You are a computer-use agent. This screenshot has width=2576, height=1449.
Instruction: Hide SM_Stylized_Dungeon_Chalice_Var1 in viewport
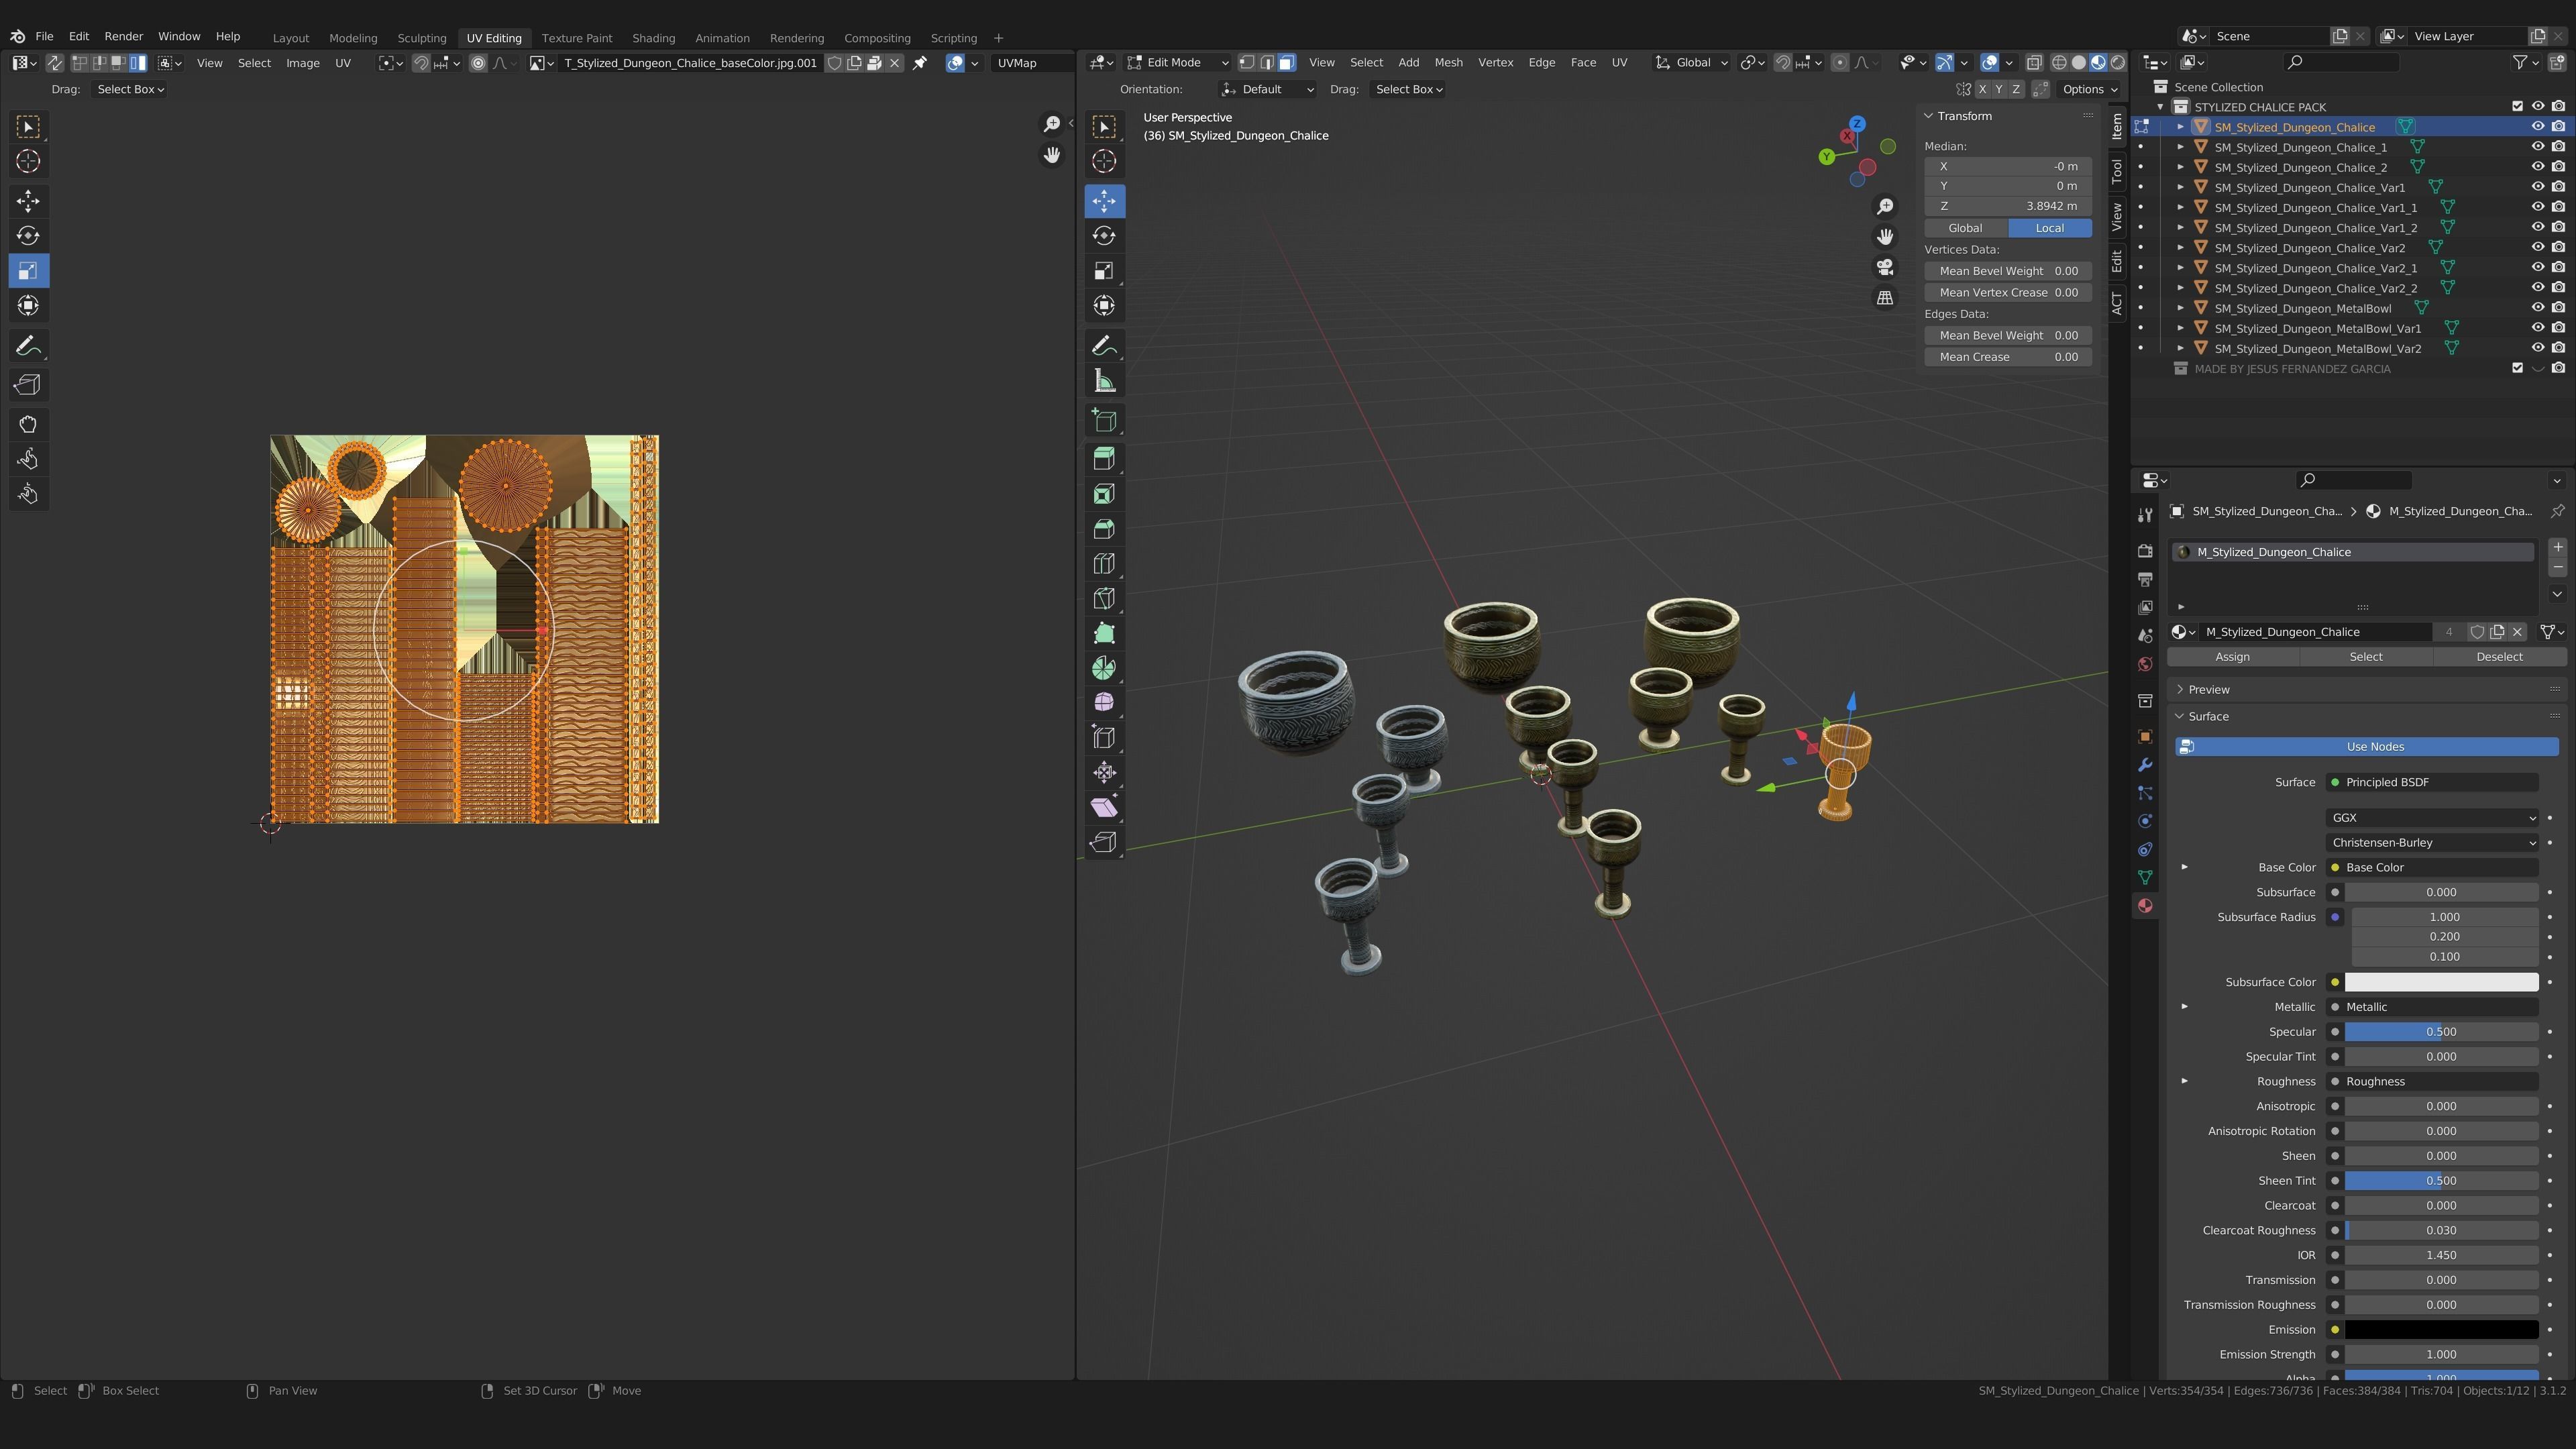tap(2537, 187)
